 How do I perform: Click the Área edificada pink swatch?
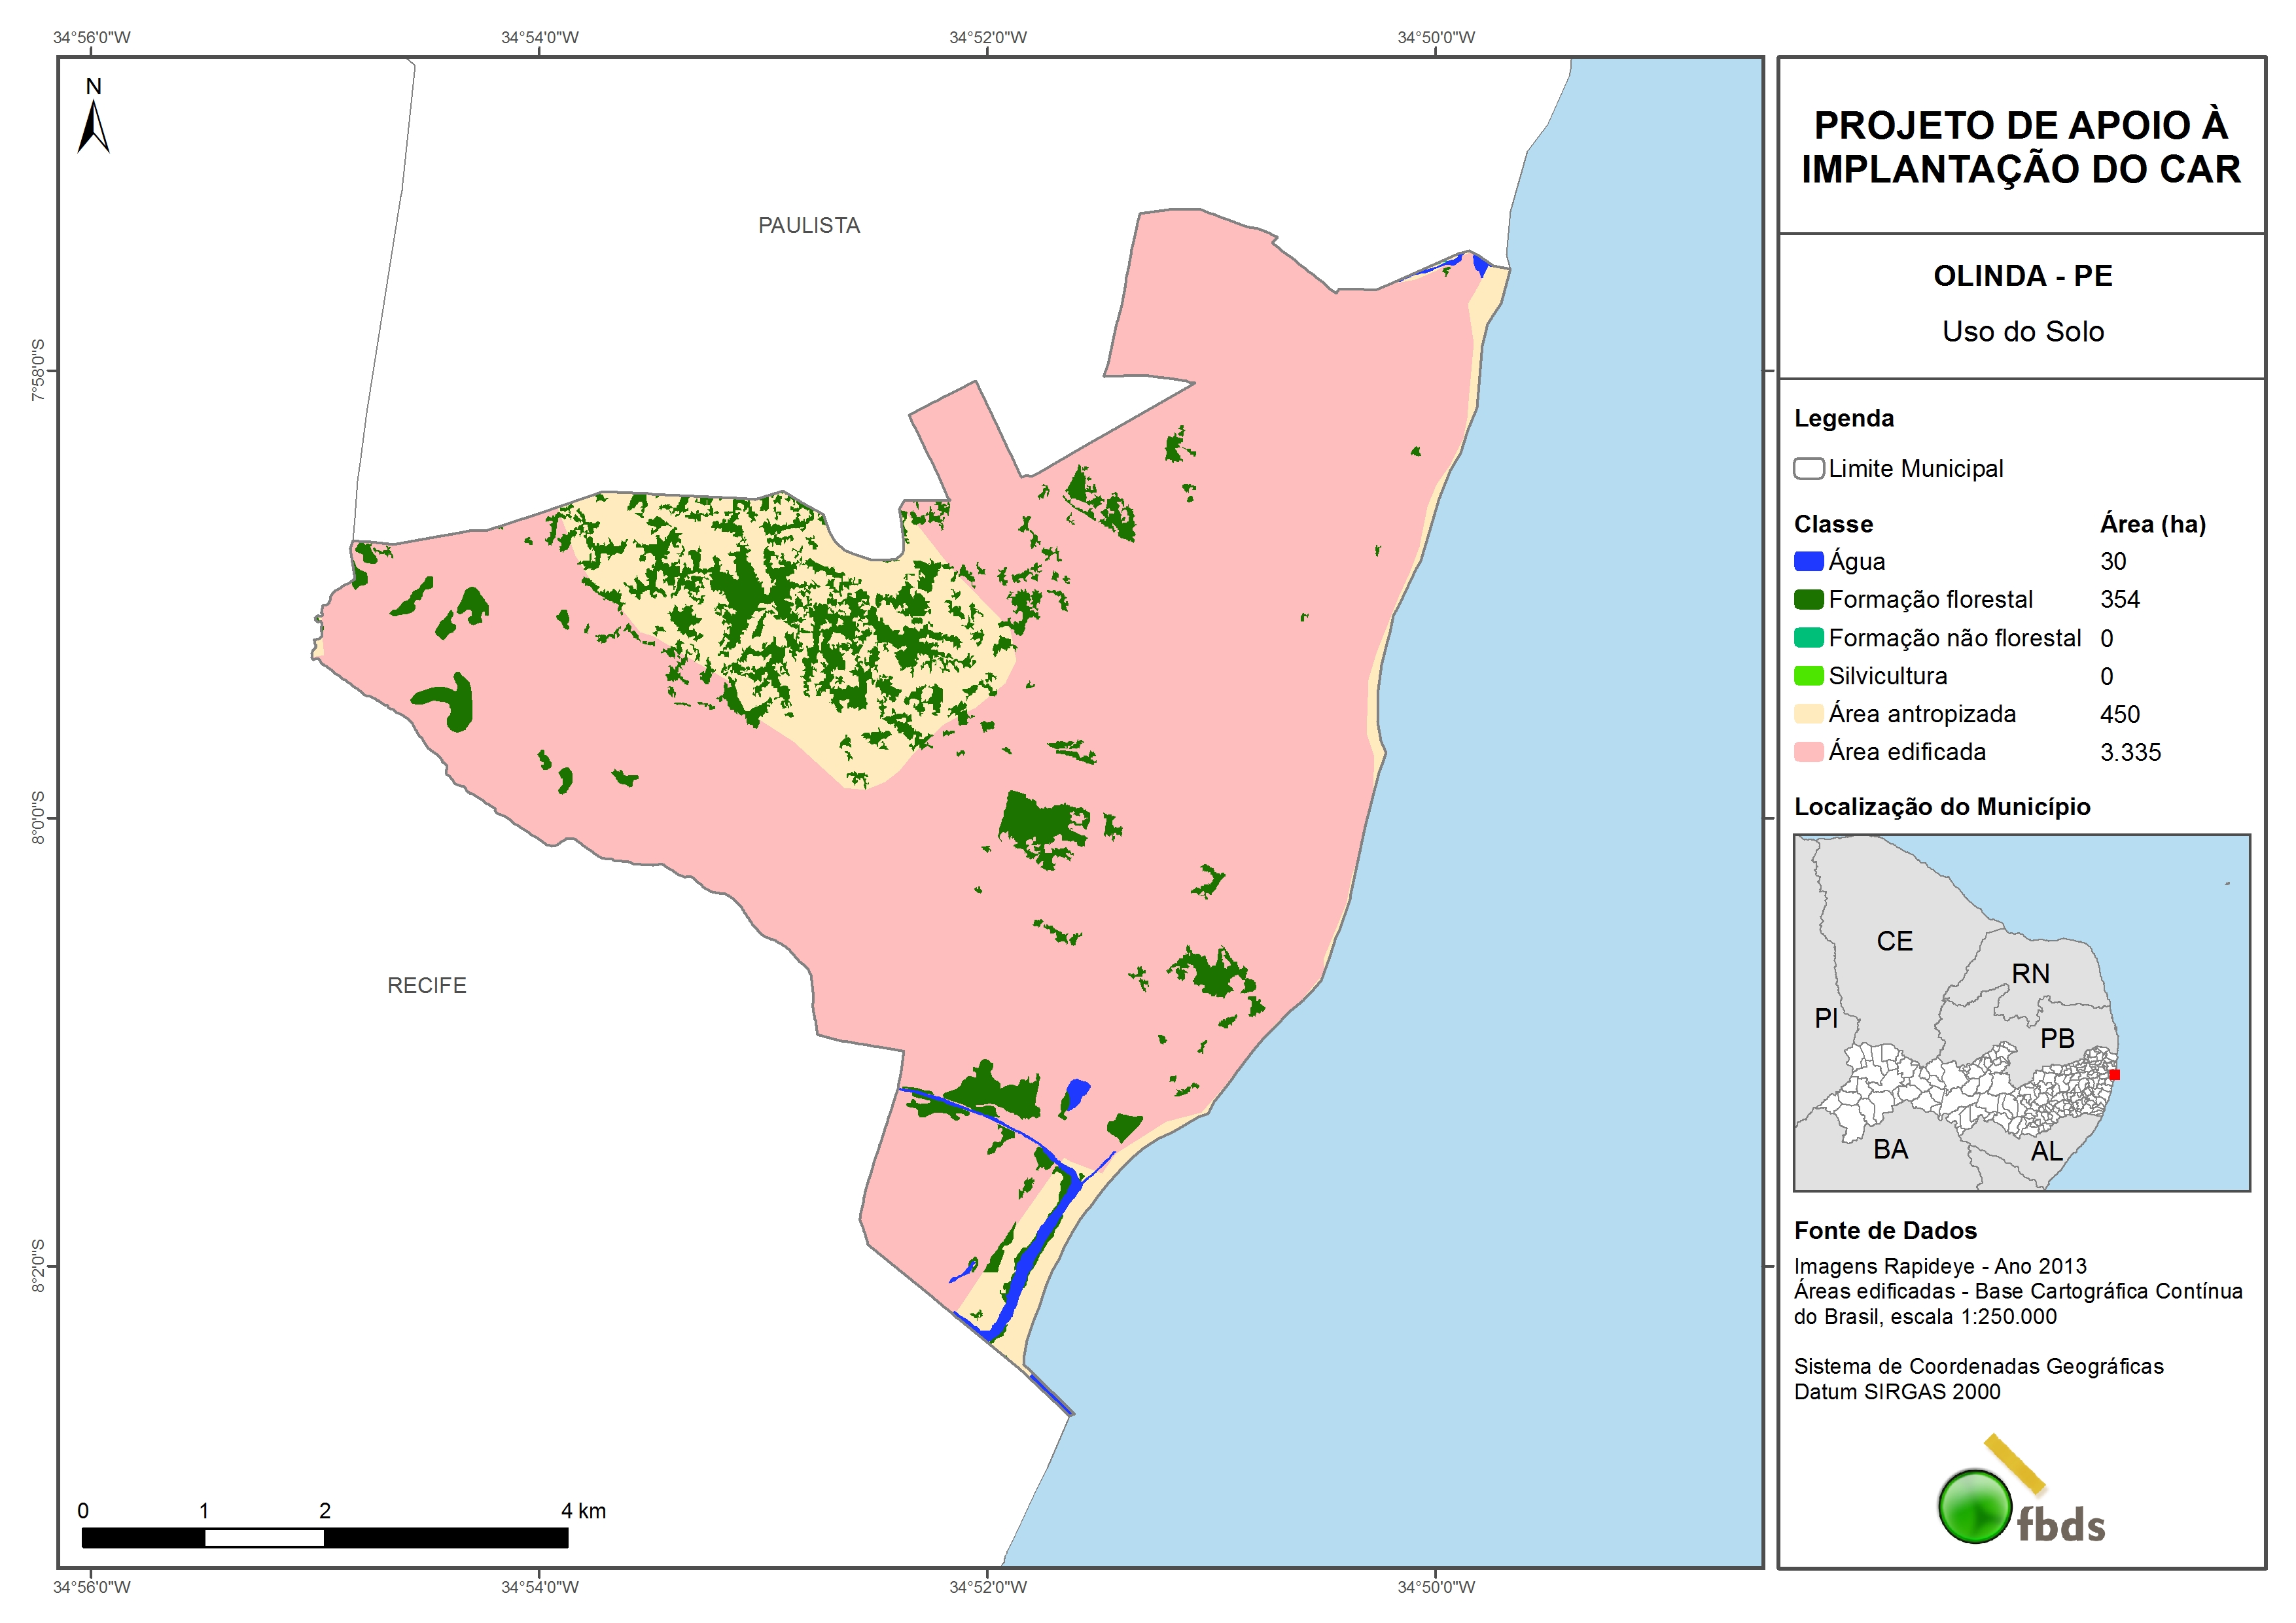click(x=1808, y=752)
